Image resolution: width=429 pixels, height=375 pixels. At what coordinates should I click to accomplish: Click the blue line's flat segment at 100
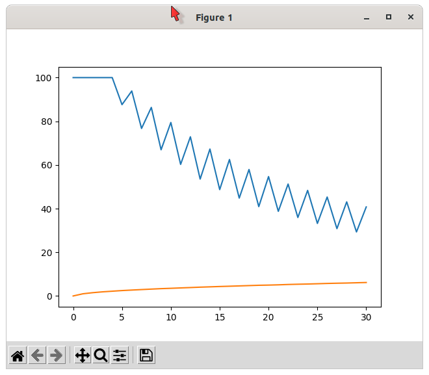coord(92,77)
